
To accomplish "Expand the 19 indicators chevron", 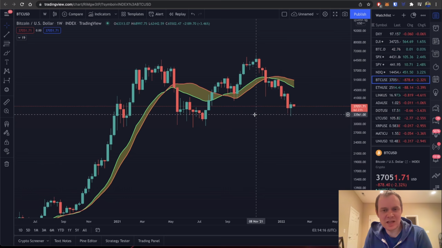I will 21,37.
